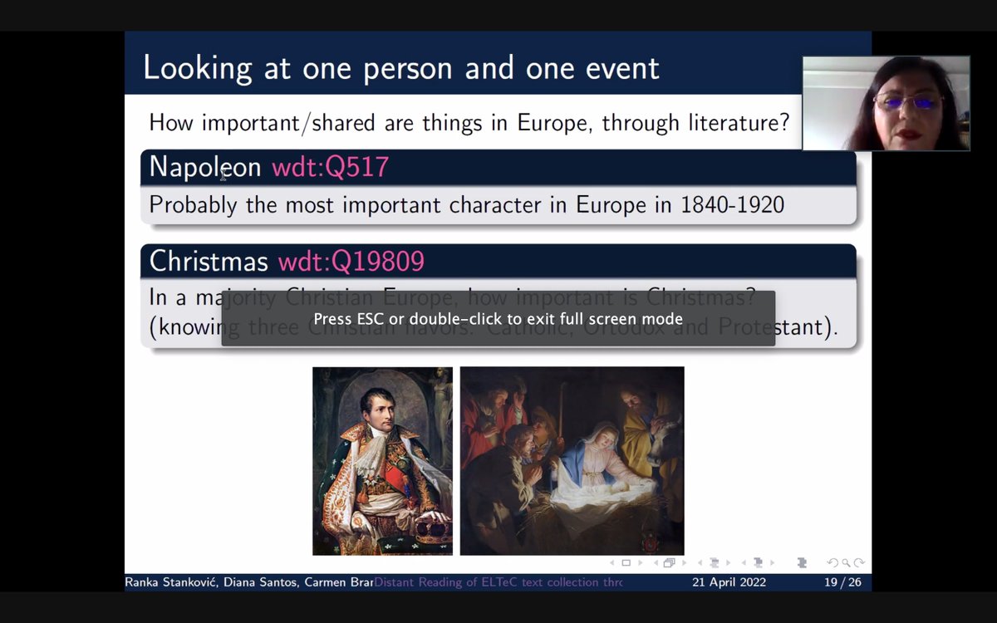
Task: Click the footer date '21 April 2022'
Action: pos(729,582)
